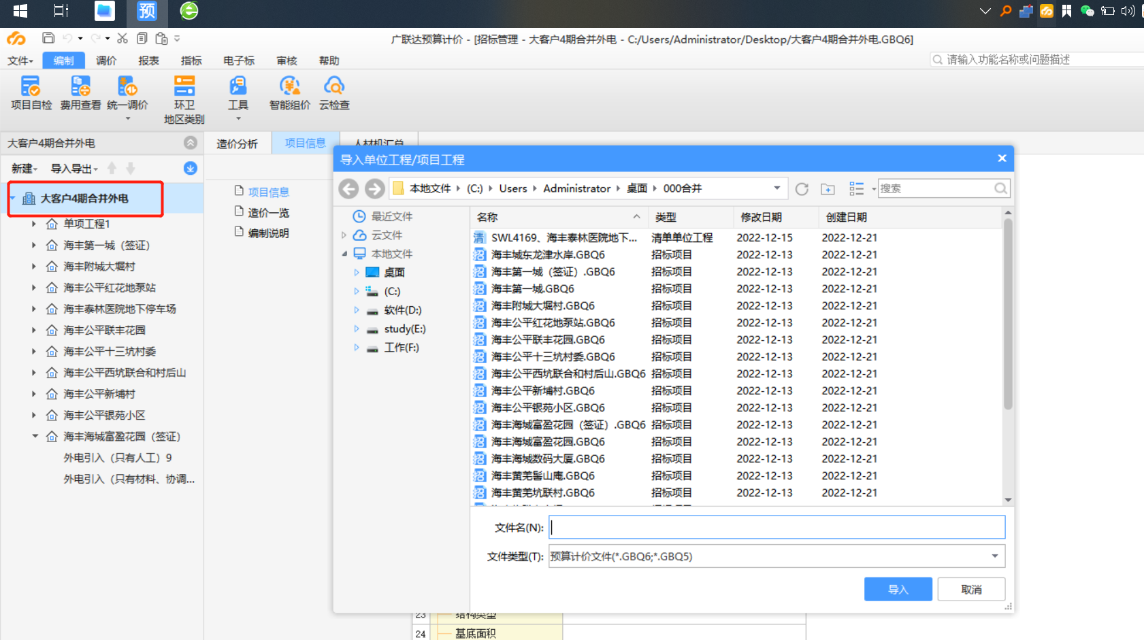
Task: Click the paste icon in quick access bar
Action: tap(161, 38)
